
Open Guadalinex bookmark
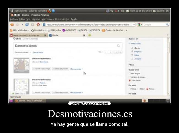pos(39,30)
